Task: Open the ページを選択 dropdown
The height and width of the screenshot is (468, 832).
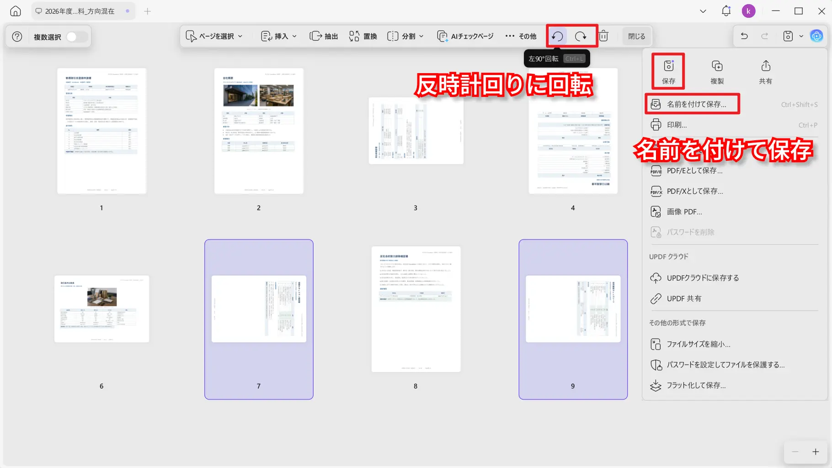Action: tap(214, 36)
